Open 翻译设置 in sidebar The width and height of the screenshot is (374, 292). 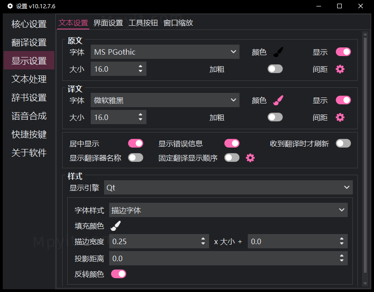[x=29, y=42]
